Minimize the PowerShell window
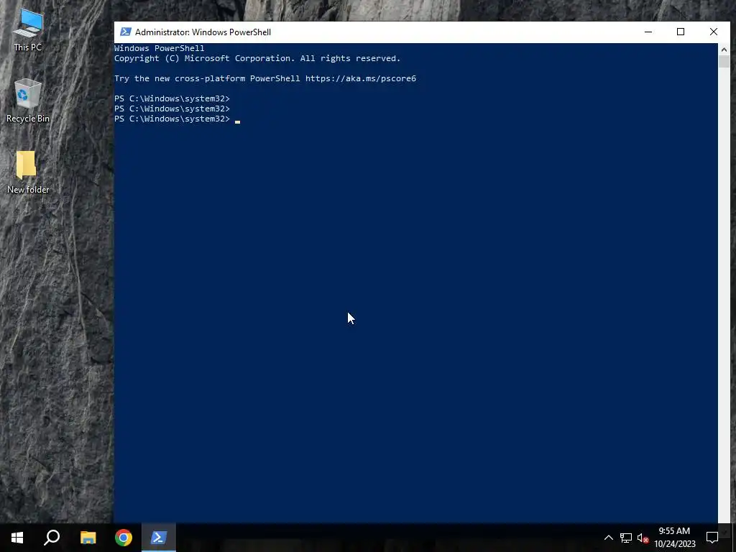The image size is (736, 552). (x=648, y=32)
